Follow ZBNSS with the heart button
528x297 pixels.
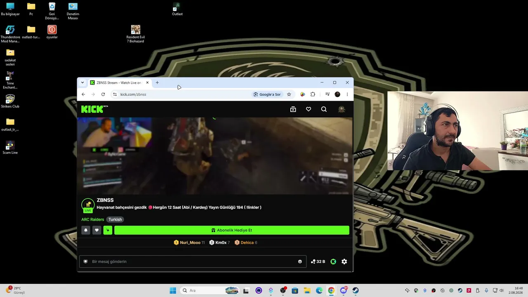pos(97,230)
